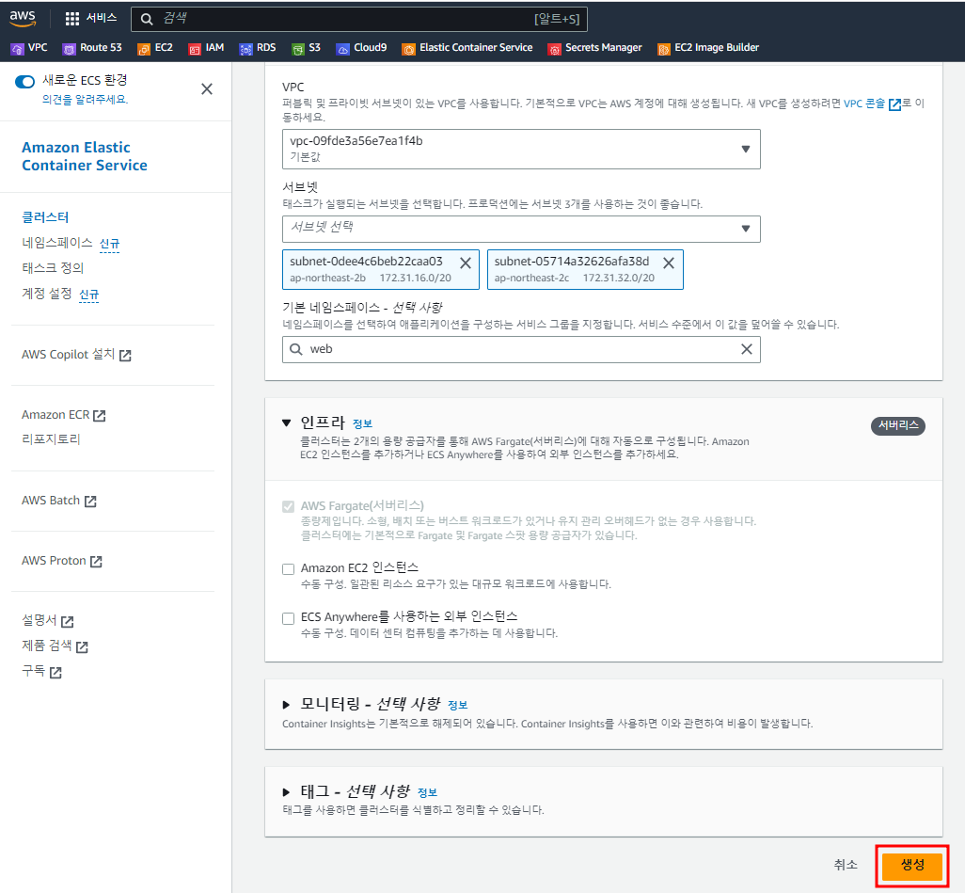
Task: Follow the 의견을 알려주세요 link
Action: pyautogui.click(x=85, y=99)
